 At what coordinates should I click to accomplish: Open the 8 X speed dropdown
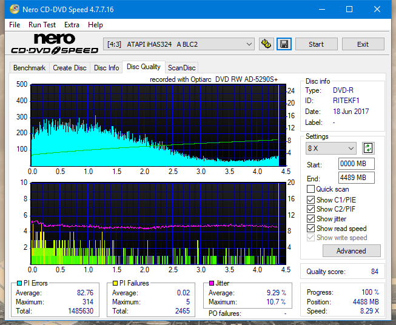point(331,148)
